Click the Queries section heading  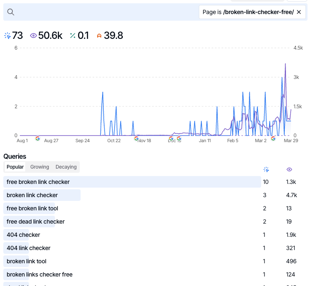click(15, 157)
